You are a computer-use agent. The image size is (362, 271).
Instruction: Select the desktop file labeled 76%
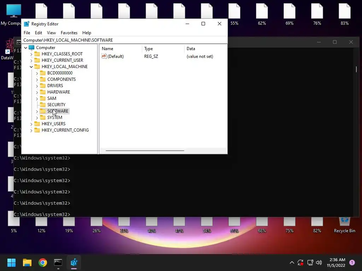pos(317,15)
